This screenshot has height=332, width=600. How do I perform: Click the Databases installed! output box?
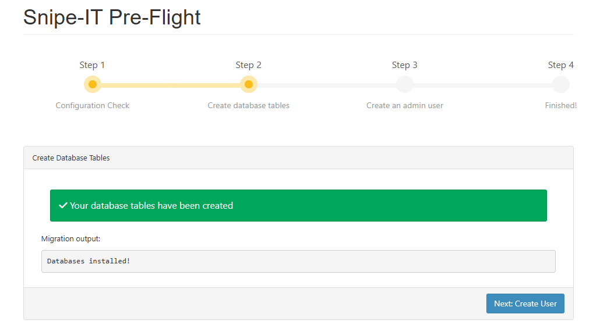(298, 261)
